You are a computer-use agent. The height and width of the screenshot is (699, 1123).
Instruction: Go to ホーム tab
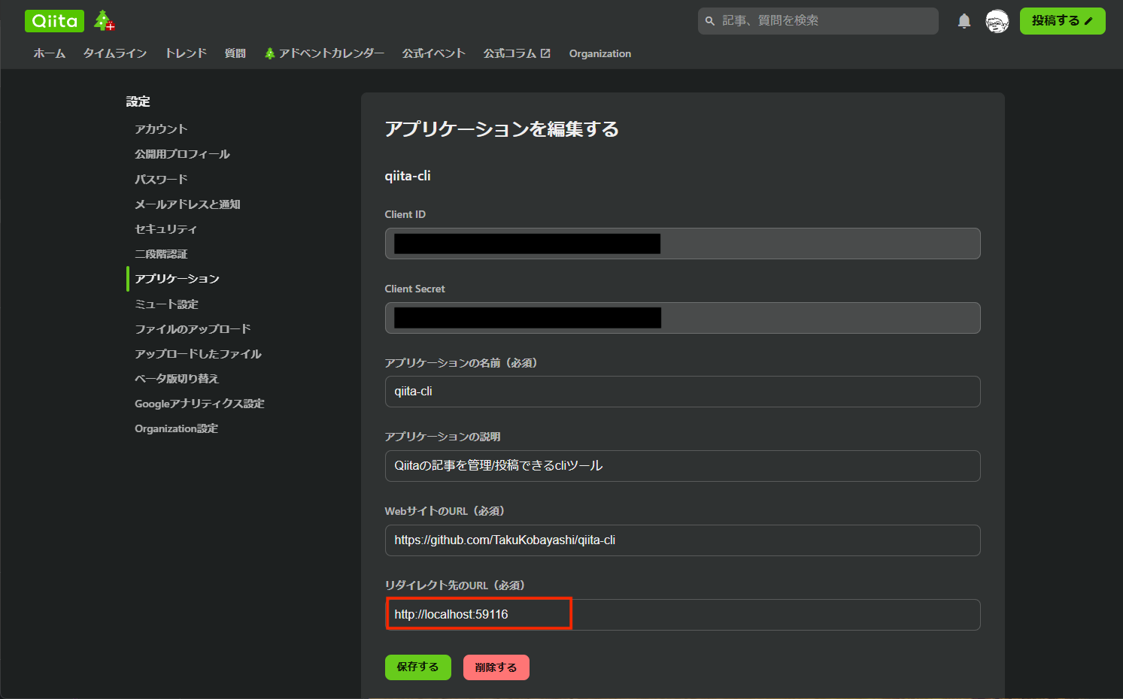50,53
